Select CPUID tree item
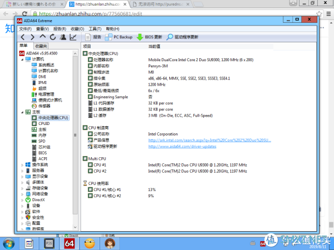The width and height of the screenshot is (334, 250). click(41, 123)
